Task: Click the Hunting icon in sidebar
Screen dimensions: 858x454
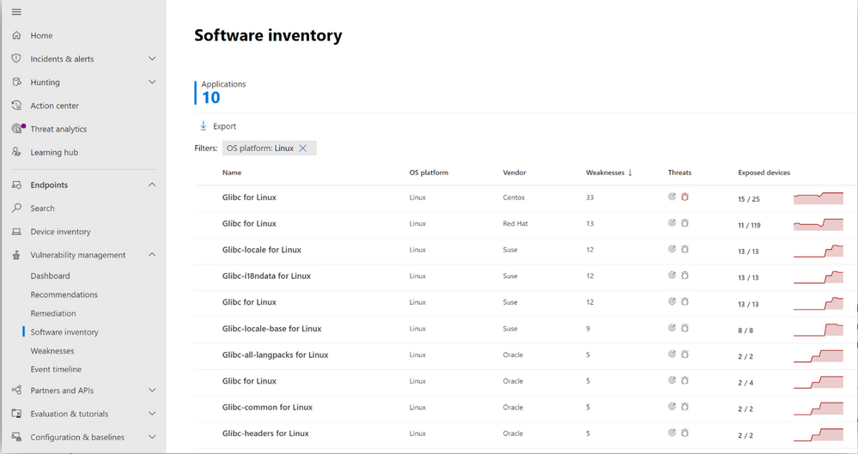Action: (16, 82)
